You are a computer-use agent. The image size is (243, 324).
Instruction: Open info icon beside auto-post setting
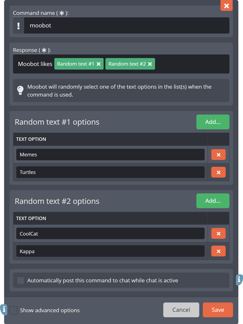coord(239,280)
